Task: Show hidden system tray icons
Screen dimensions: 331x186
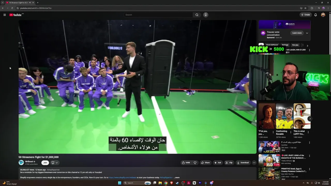Action: coord(304,183)
